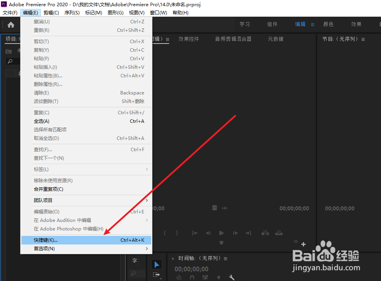Viewport: 381px width, 281px height.
Task: Click the Go to In point icon
Action: [x=195, y=233]
